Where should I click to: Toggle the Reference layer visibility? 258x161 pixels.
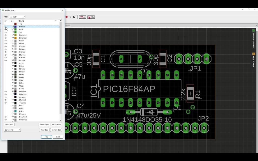pyautogui.click(x=6, y=119)
